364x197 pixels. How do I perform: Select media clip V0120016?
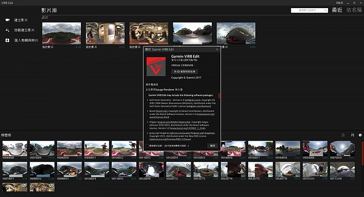[x=151, y=170]
